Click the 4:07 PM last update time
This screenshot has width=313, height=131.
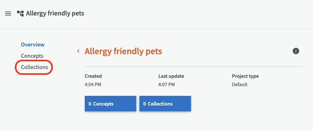point(166,85)
